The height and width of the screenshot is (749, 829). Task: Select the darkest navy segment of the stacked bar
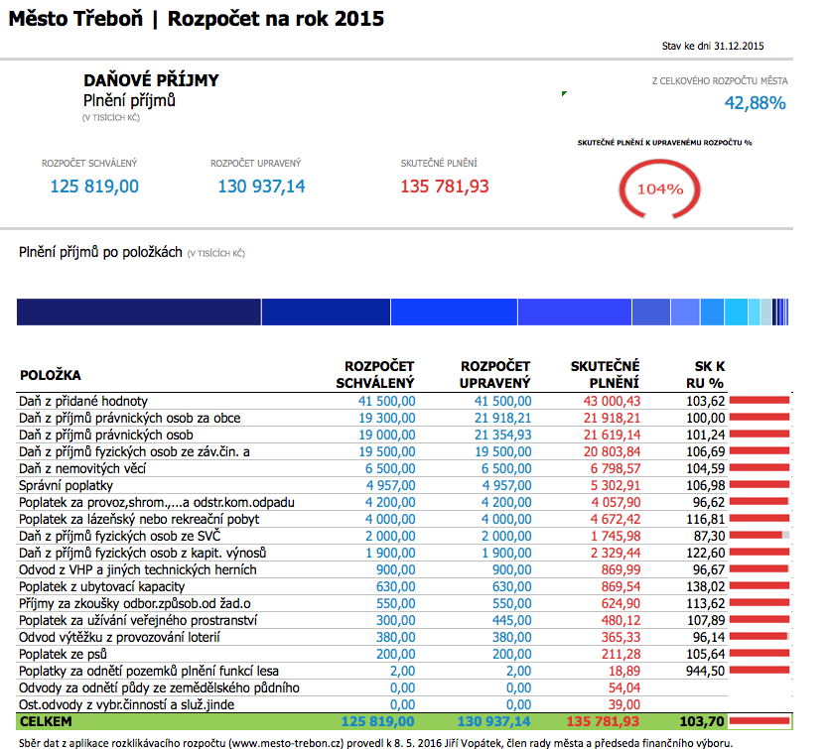coord(138,312)
